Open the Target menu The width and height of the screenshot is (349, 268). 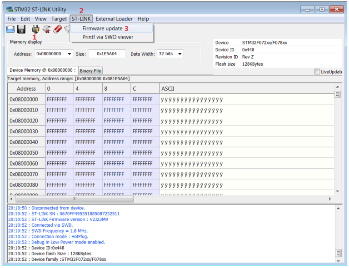pyautogui.click(x=59, y=19)
